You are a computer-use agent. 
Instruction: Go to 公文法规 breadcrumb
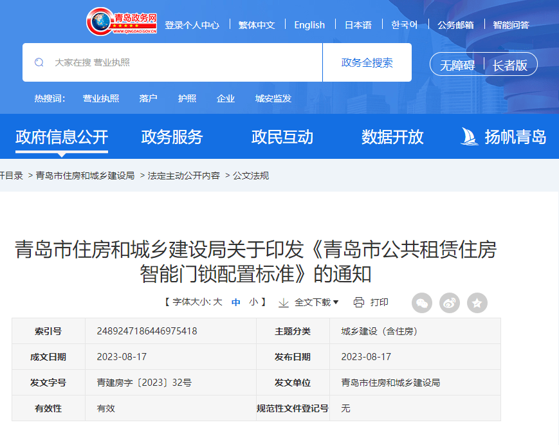[251, 176]
